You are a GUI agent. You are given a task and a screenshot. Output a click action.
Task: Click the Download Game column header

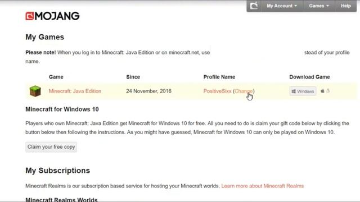pyautogui.click(x=309, y=77)
